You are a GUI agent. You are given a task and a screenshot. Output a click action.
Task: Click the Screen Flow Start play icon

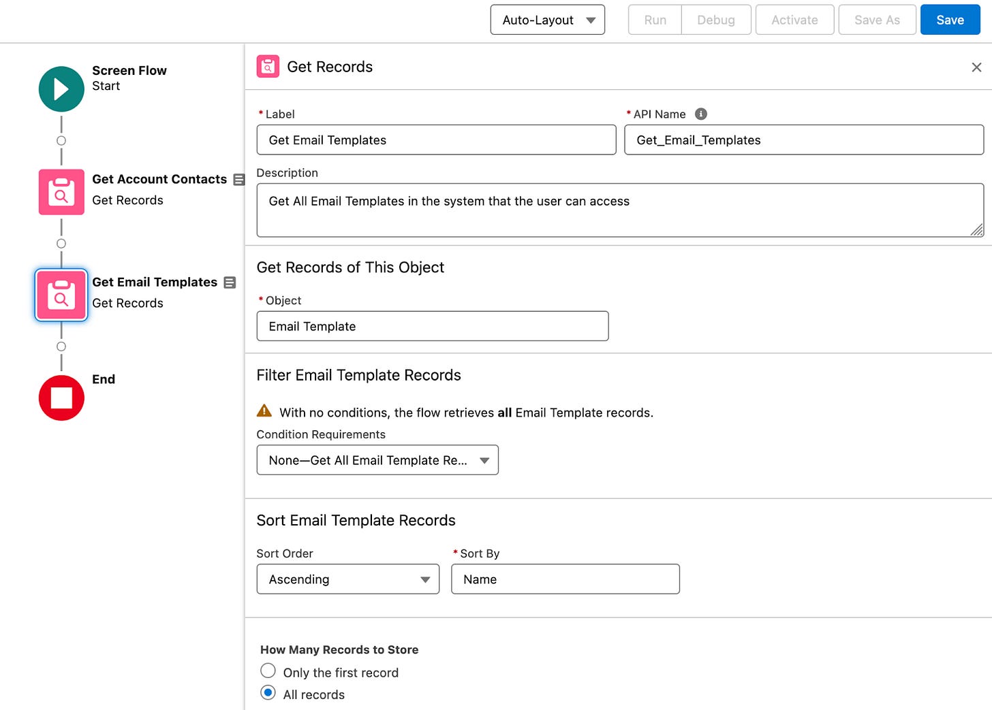pos(61,89)
